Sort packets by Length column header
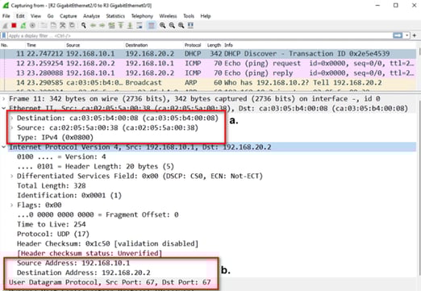 point(214,45)
